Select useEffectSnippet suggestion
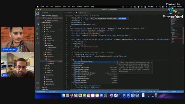This screenshot has height=104, width=185. [x=96, y=71]
